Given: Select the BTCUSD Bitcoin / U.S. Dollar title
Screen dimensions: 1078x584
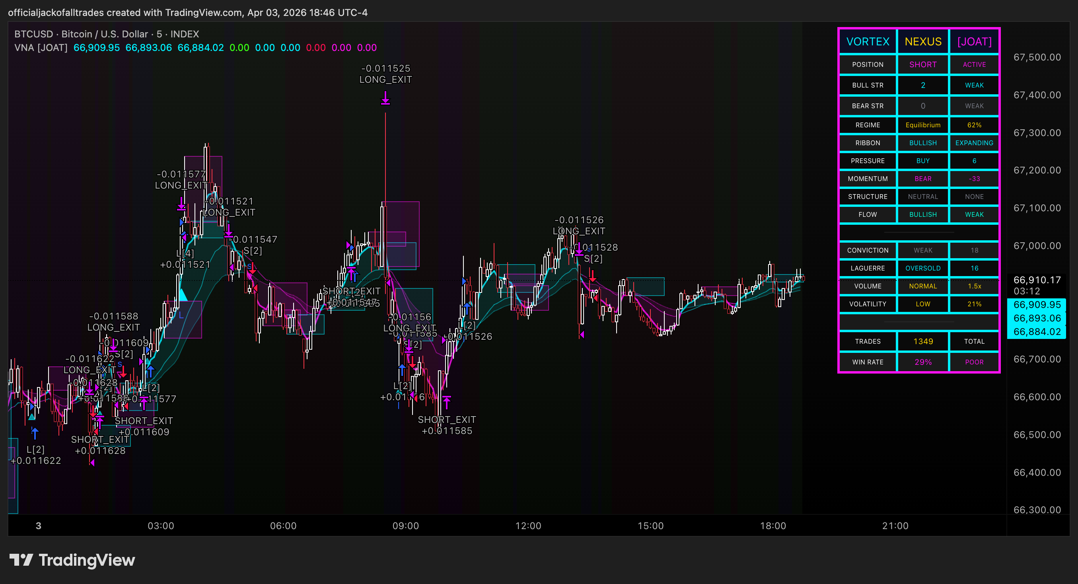Looking at the screenshot, I should click(x=106, y=34).
